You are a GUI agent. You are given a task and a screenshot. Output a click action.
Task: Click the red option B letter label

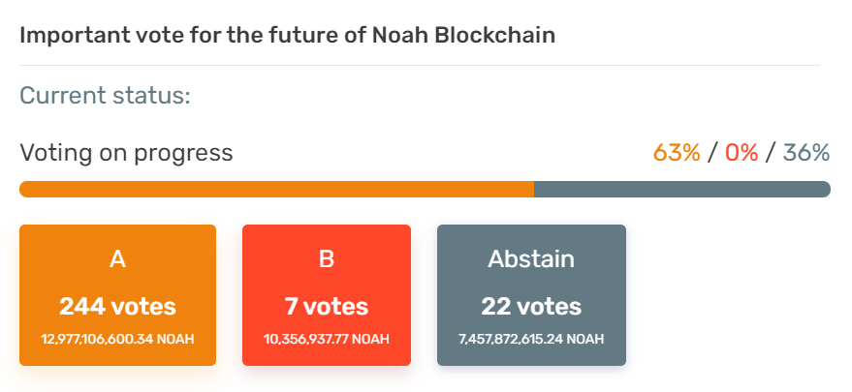click(326, 259)
